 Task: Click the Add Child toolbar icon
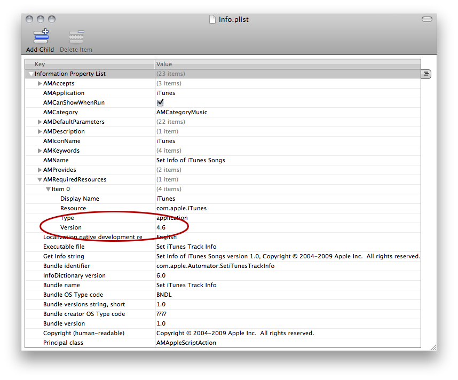[x=41, y=36]
